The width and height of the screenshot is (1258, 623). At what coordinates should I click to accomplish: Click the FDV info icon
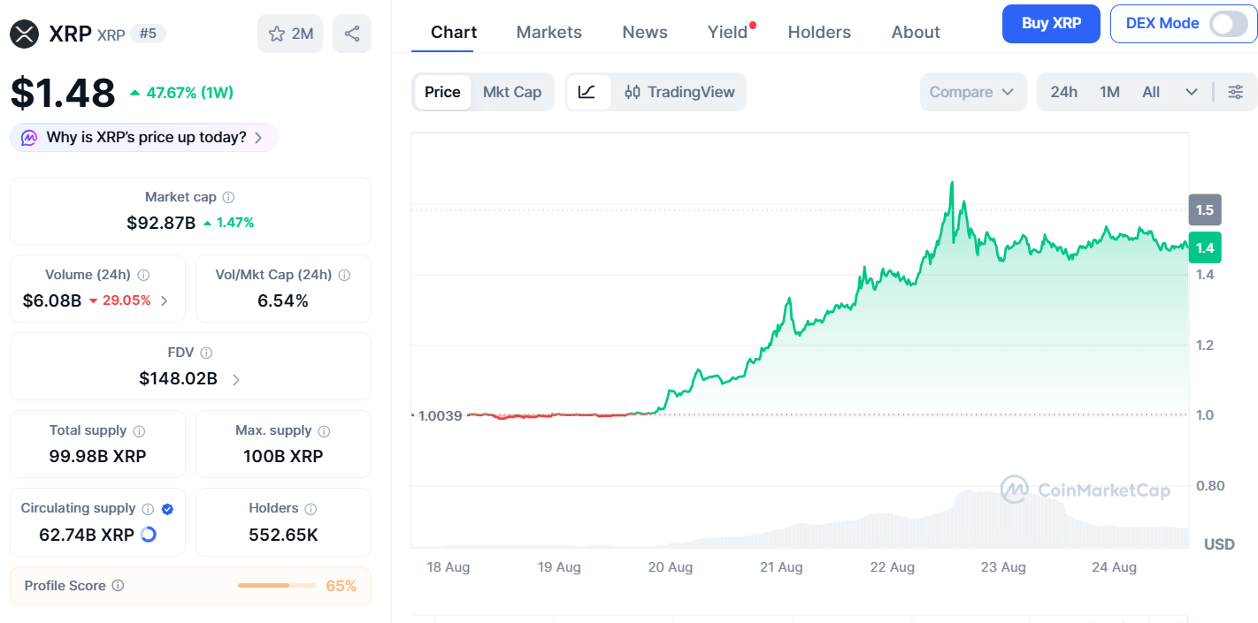click(206, 353)
